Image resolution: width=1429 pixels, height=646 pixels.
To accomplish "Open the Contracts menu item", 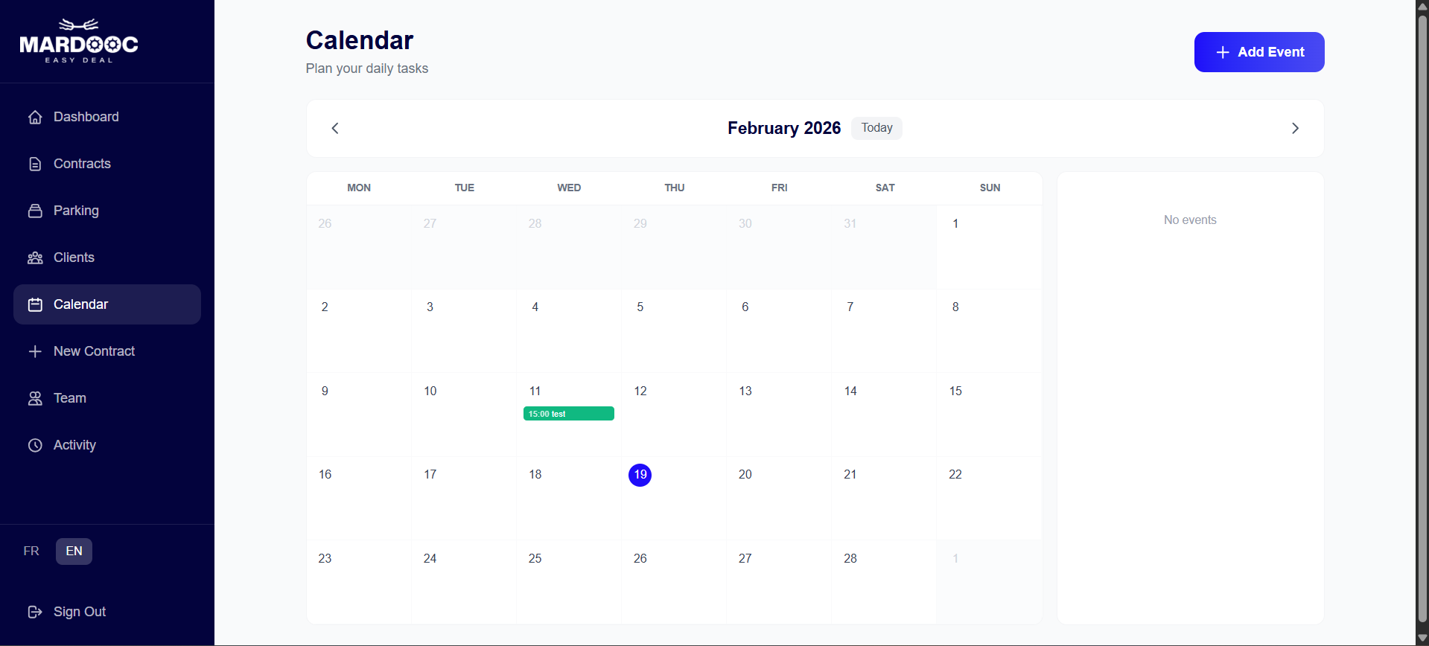I will pyautogui.click(x=107, y=164).
